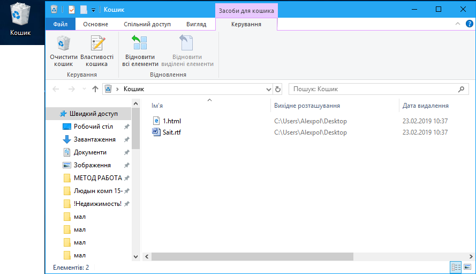Click the Recycle Bin icon in address bar
This screenshot has height=274, width=476.
[108, 89]
